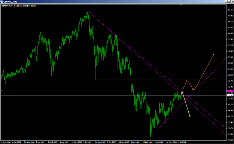Click the 21 Nov 2006 date label
Screen dimensions: 234x144
click(x=29, y=142)
